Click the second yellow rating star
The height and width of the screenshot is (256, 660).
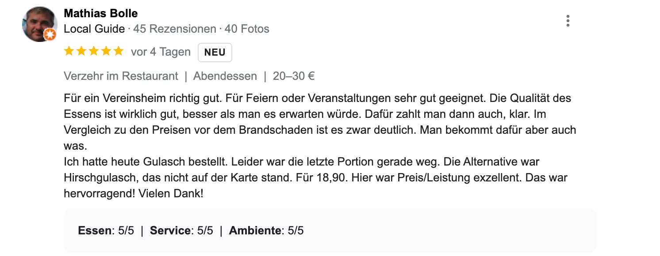click(81, 52)
